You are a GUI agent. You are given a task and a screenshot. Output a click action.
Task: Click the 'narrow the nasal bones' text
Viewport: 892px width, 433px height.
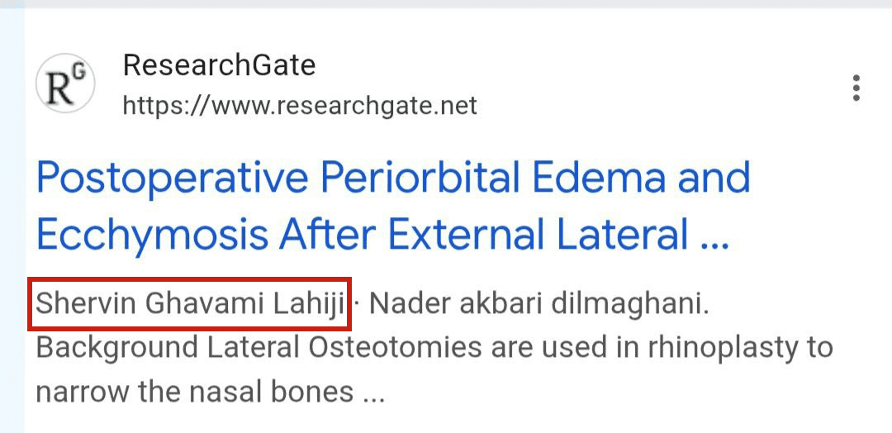[195, 391]
